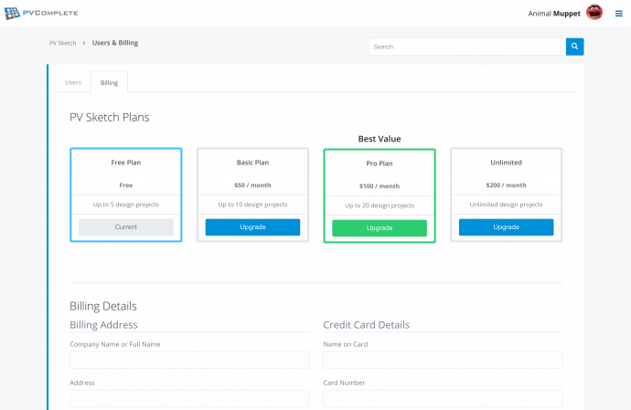The height and width of the screenshot is (410, 631).
Task: Upgrade to the Basic Plan
Action: 252,227
